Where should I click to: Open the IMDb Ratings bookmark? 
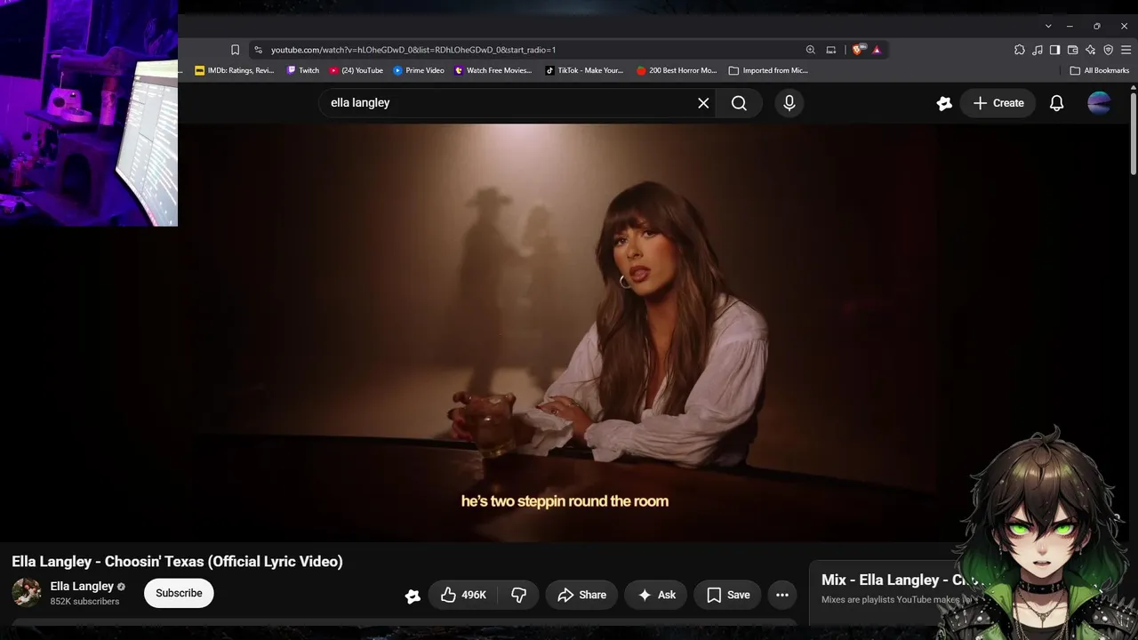(x=235, y=70)
